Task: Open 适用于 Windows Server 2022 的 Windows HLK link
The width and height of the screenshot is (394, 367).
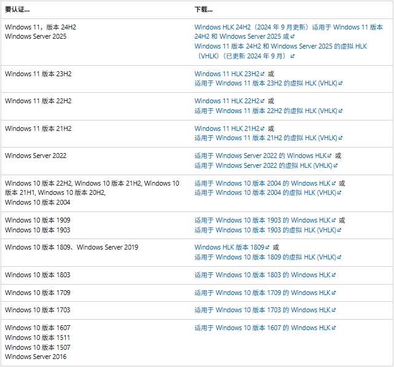Action: 262,156
